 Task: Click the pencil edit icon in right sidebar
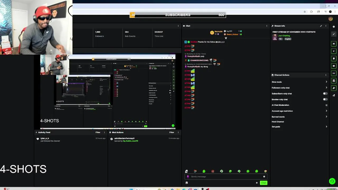click(334, 34)
